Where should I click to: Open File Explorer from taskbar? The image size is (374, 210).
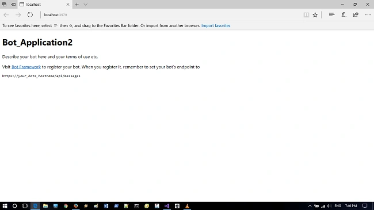(x=45, y=206)
